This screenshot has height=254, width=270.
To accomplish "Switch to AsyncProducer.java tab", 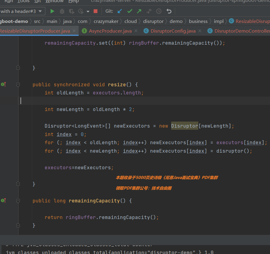I will pyautogui.click(x=110, y=31).
